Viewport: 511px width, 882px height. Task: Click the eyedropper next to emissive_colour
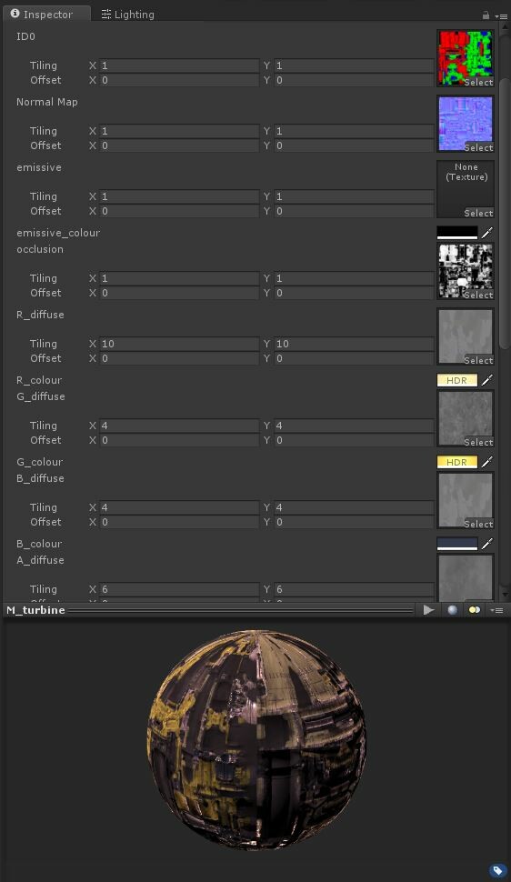(x=486, y=232)
